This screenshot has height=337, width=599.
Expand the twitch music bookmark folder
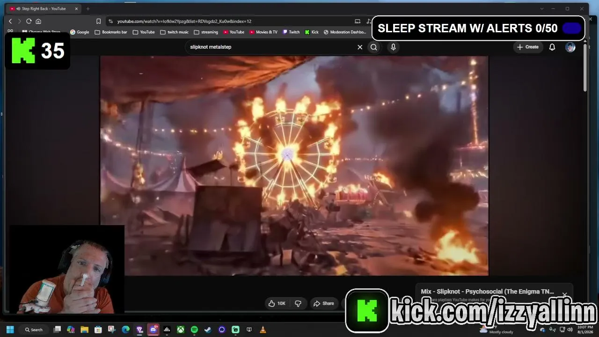coord(175,32)
